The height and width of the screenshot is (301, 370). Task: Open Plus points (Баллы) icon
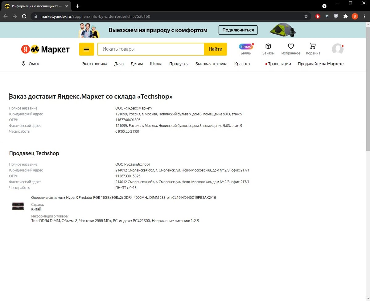tap(246, 47)
